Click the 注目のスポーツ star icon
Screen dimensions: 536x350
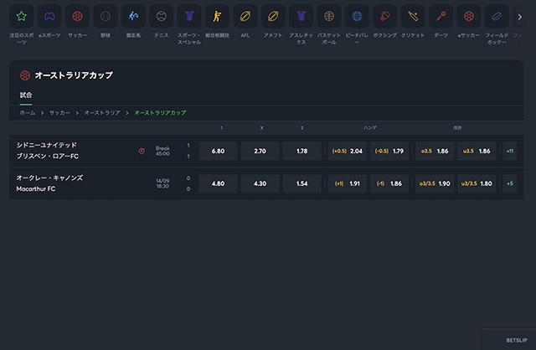click(x=22, y=16)
